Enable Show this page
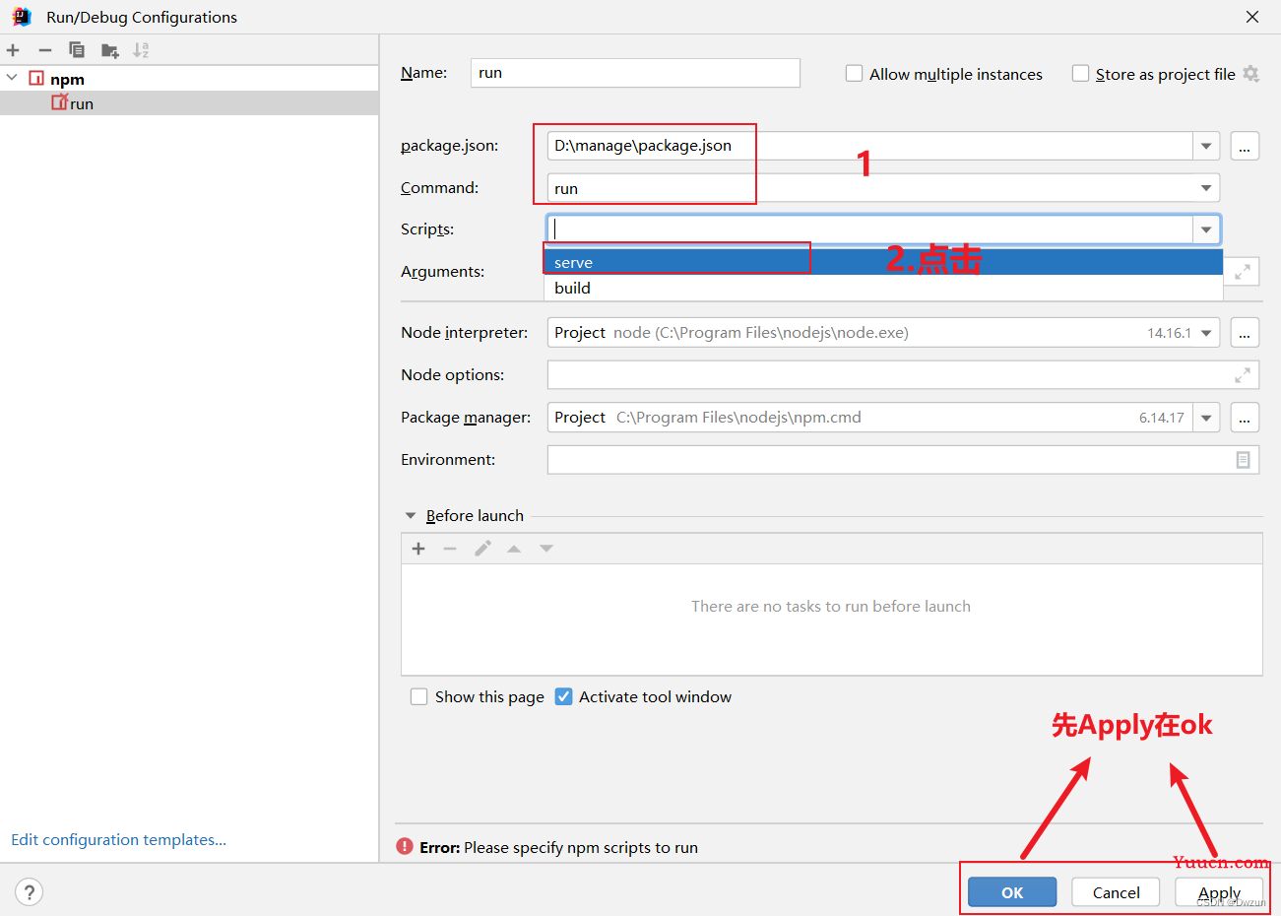 (418, 696)
